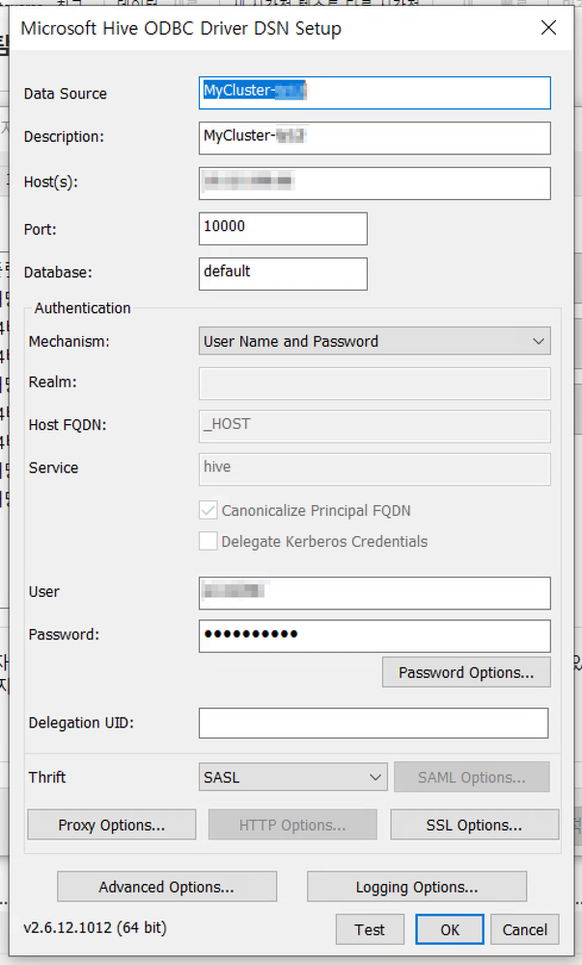Open Advanced Options dialog
The width and height of the screenshot is (582, 965).
(x=167, y=886)
